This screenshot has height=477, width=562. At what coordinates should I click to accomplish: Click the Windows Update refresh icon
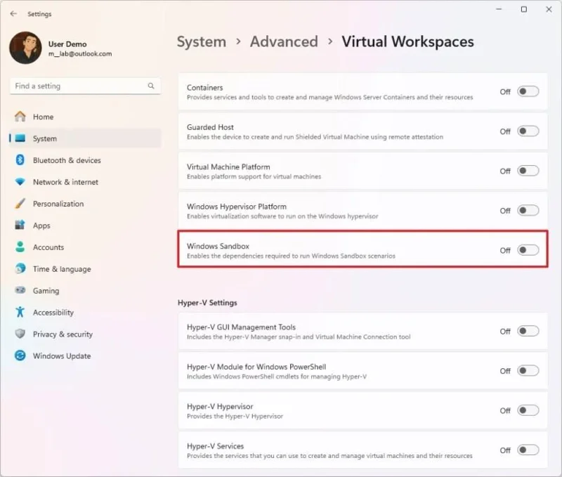pos(20,355)
